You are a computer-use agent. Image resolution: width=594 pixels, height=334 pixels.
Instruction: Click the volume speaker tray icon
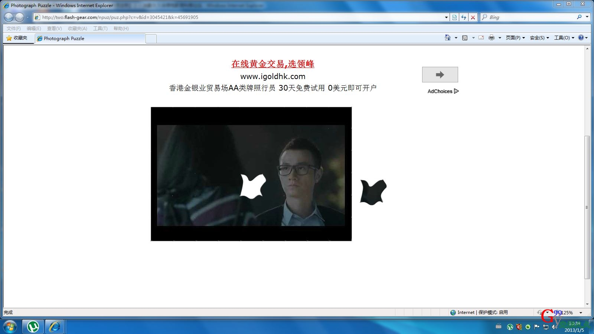coord(554,327)
